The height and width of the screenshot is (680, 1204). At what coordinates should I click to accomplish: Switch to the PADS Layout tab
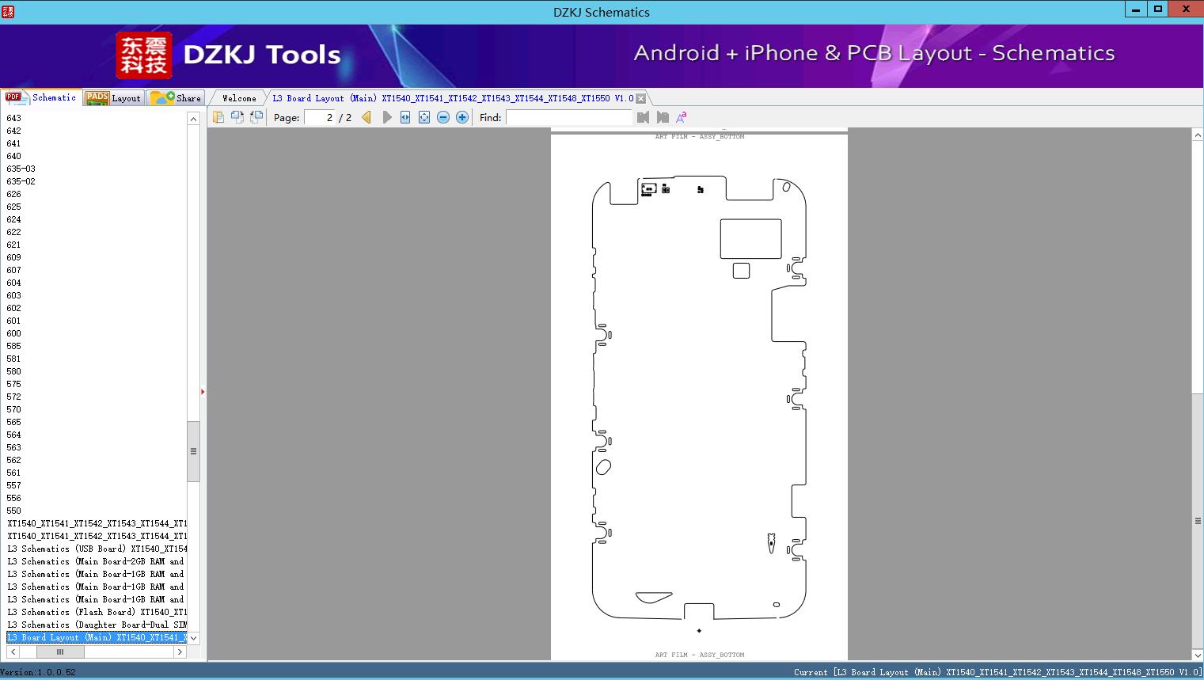113,97
